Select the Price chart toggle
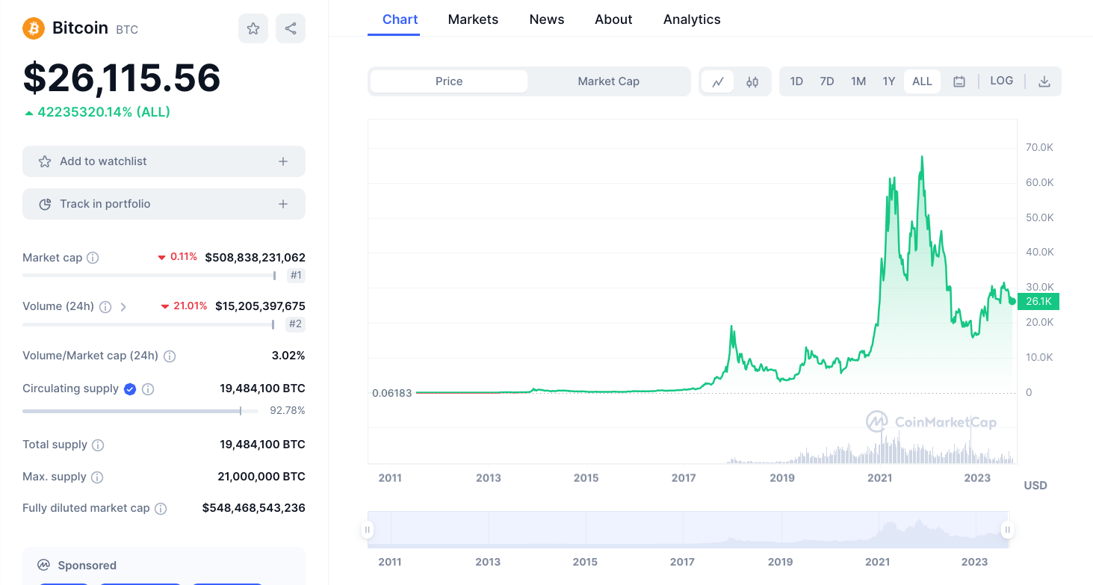1093x585 pixels. point(449,81)
